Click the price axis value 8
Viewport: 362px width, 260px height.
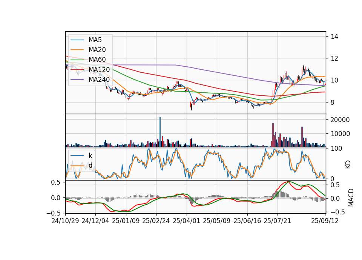pyautogui.click(x=333, y=102)
